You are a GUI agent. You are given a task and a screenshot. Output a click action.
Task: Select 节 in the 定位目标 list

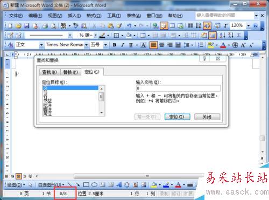70,92
